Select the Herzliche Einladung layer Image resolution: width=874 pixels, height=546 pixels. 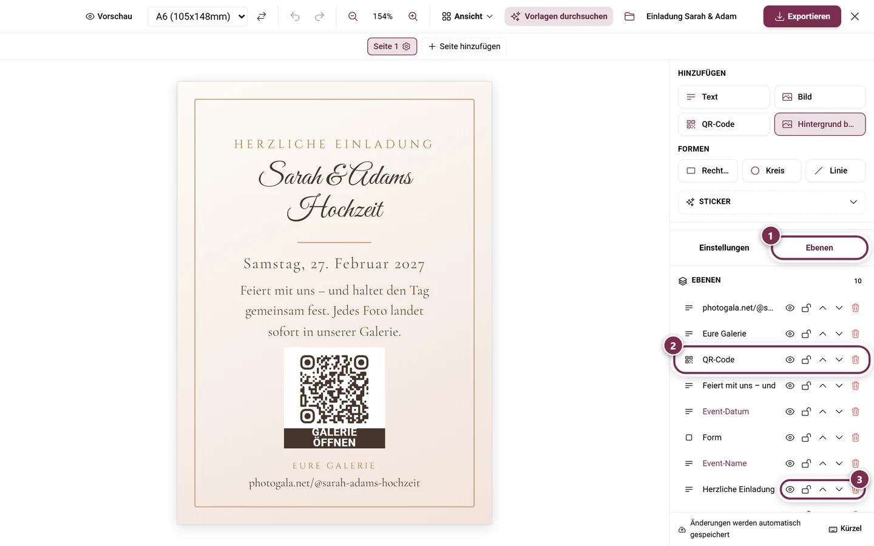tap(738, 490)
